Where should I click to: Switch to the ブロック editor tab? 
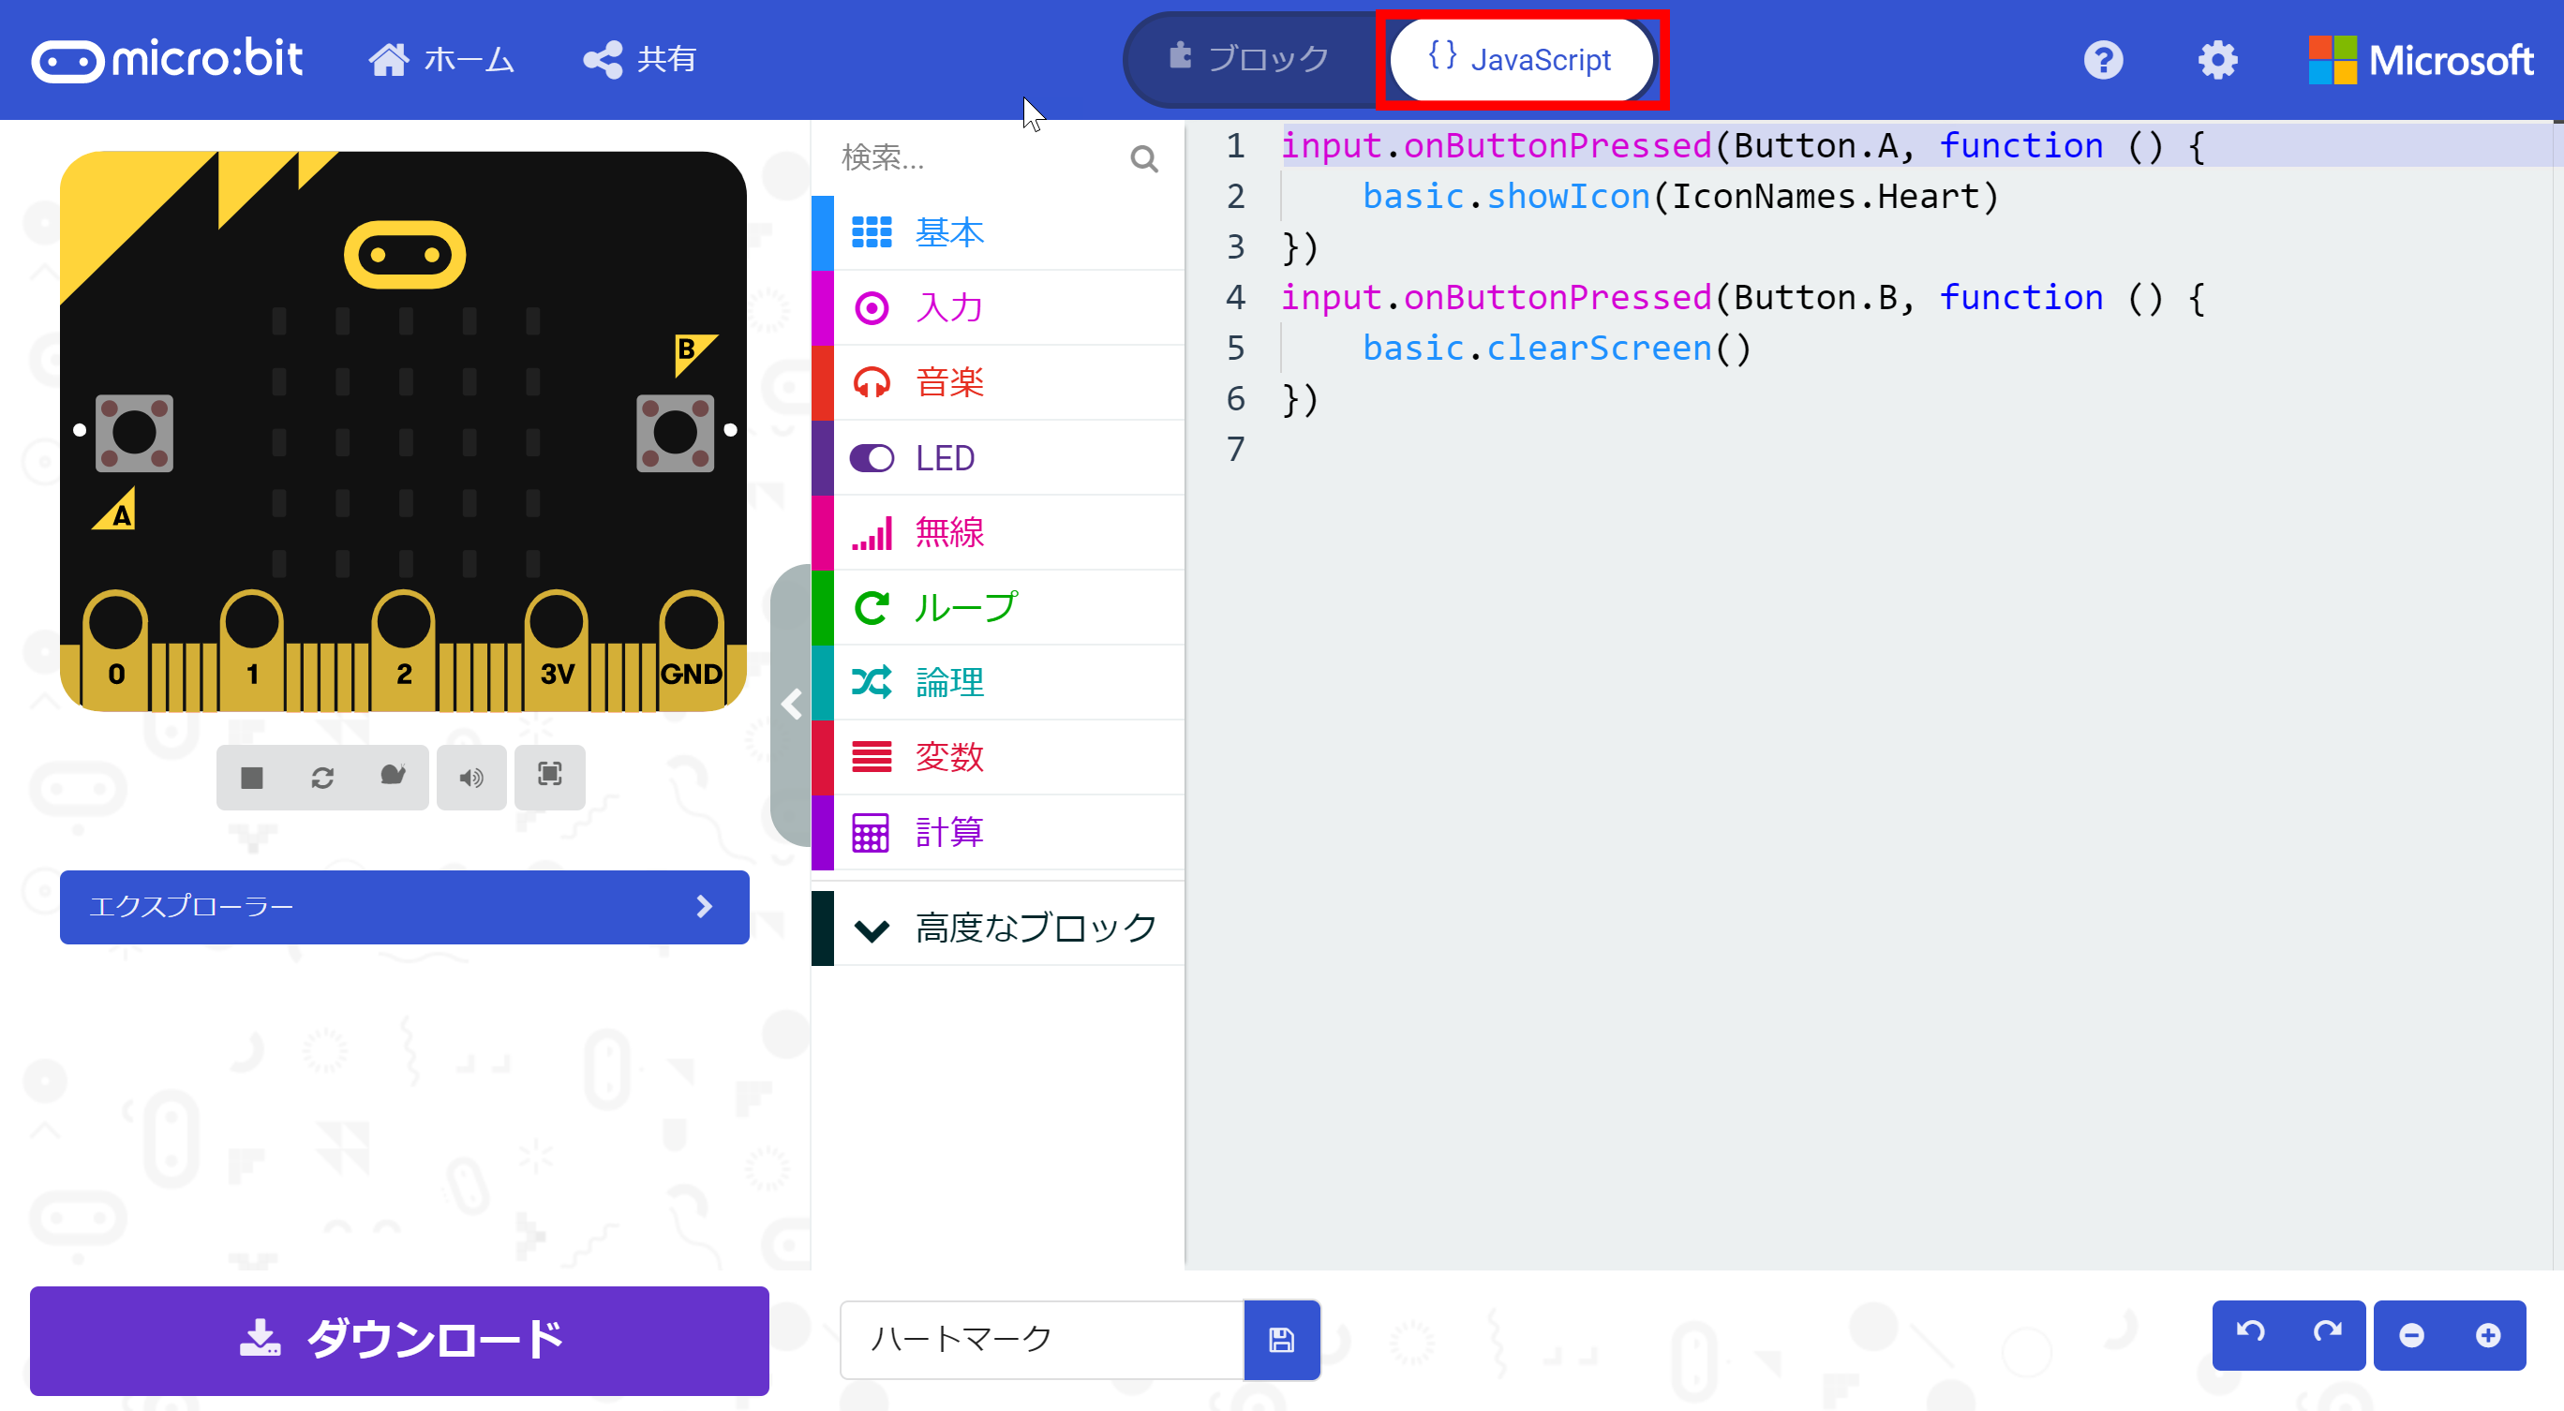(1266, 59)
